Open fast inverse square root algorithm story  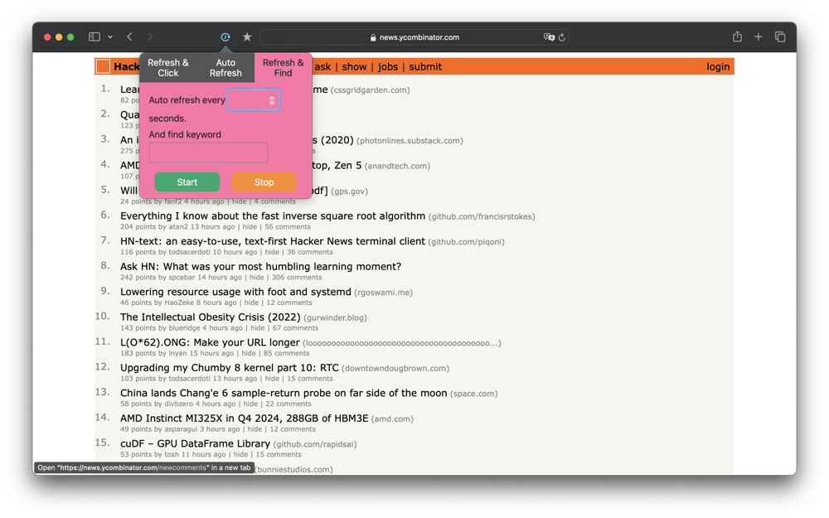(x=272, y=215)
